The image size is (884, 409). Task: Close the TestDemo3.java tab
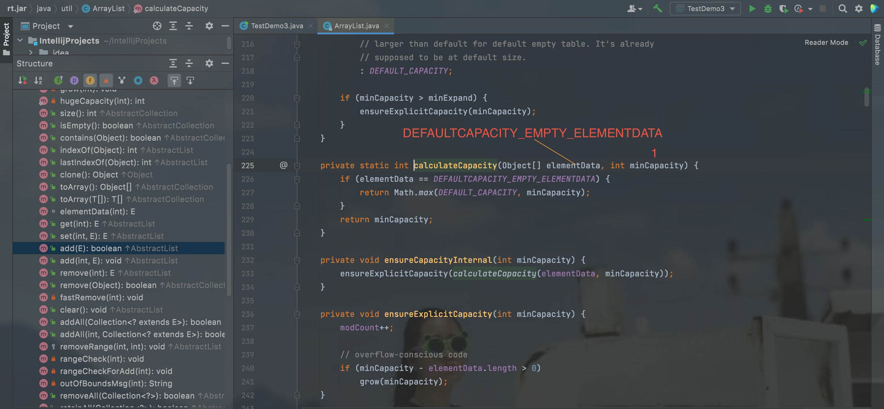click(x=311, y=26)
